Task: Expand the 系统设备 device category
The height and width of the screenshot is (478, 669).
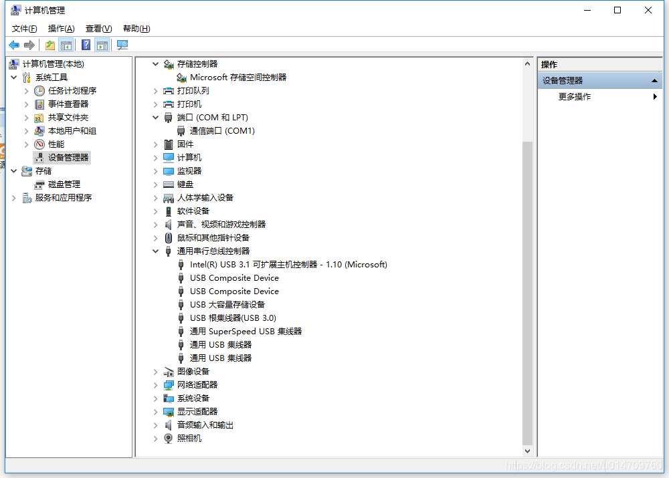Action: coord(156,398)
